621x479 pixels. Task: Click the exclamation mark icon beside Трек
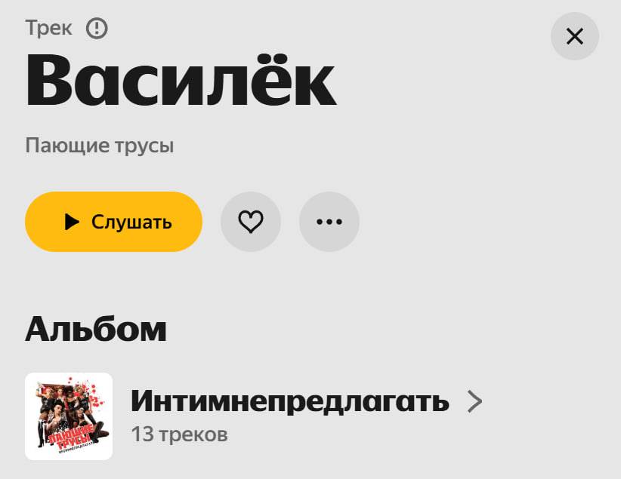(97, 29)
